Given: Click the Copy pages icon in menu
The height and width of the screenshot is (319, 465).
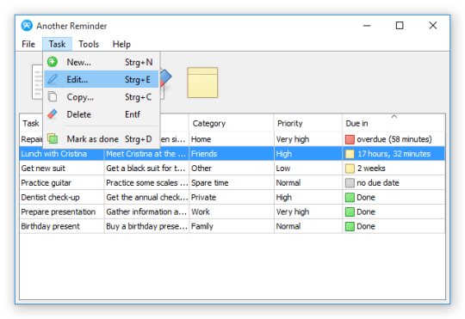Looking at the screenshot, I should 53,96.
